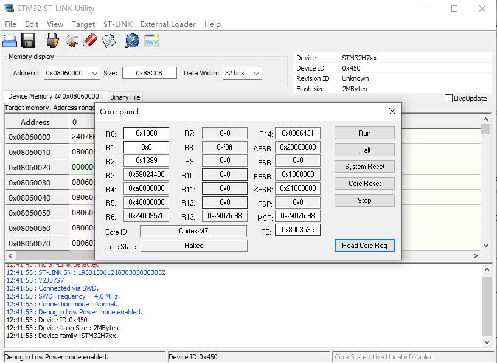Select the Device Memory @ 0x08060000 tab
This screenshot has height=363, width=497.
(55, 96)
